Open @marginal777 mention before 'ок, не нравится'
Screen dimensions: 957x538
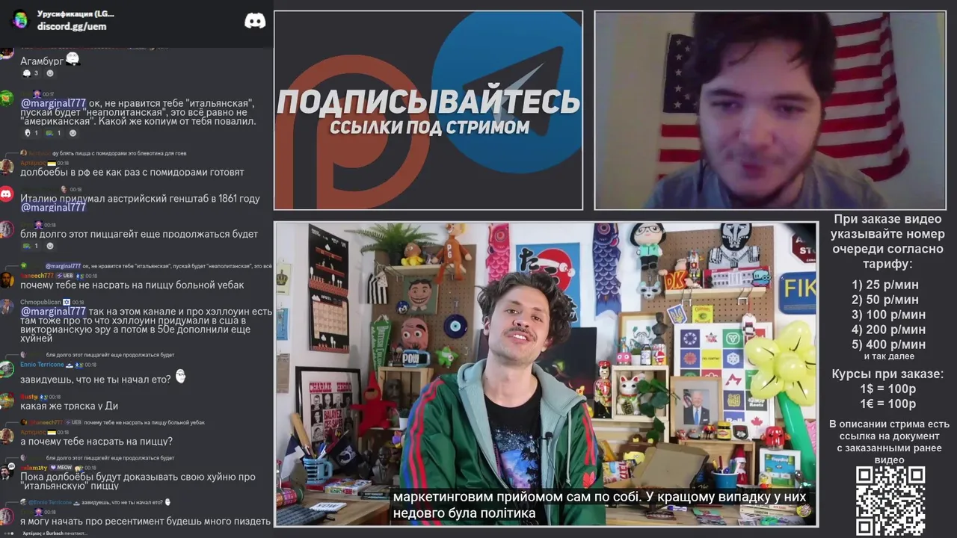point(53,103)
